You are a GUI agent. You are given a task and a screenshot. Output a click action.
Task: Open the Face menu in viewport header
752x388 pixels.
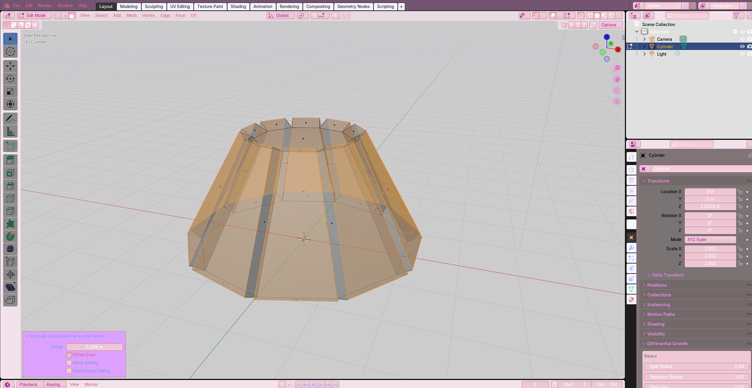click(180, 16)
